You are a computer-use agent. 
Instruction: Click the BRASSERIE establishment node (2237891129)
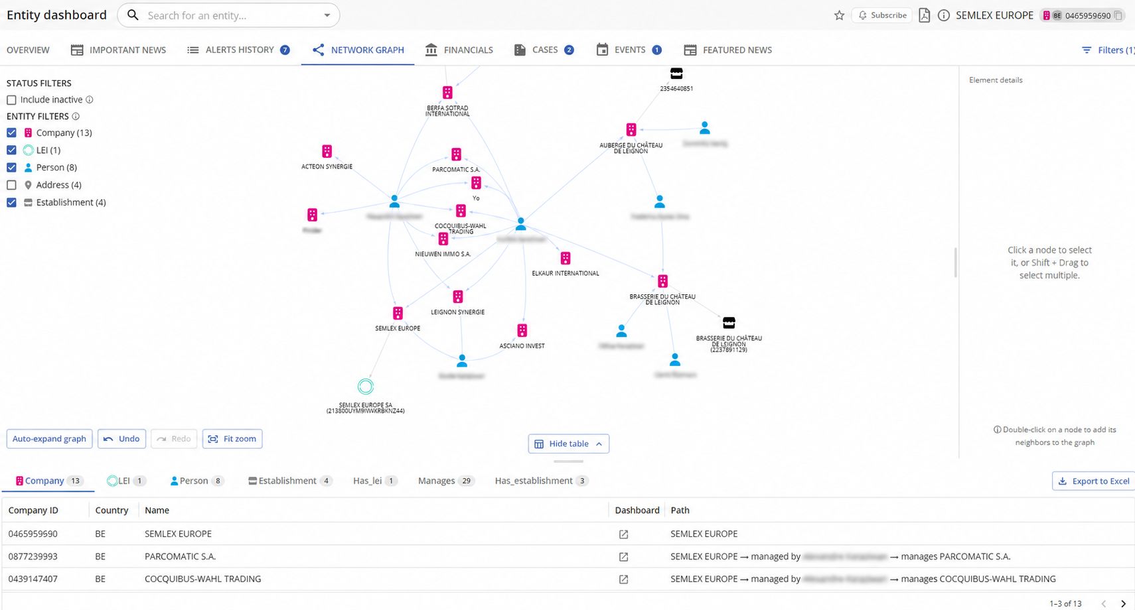click(729, 323)
